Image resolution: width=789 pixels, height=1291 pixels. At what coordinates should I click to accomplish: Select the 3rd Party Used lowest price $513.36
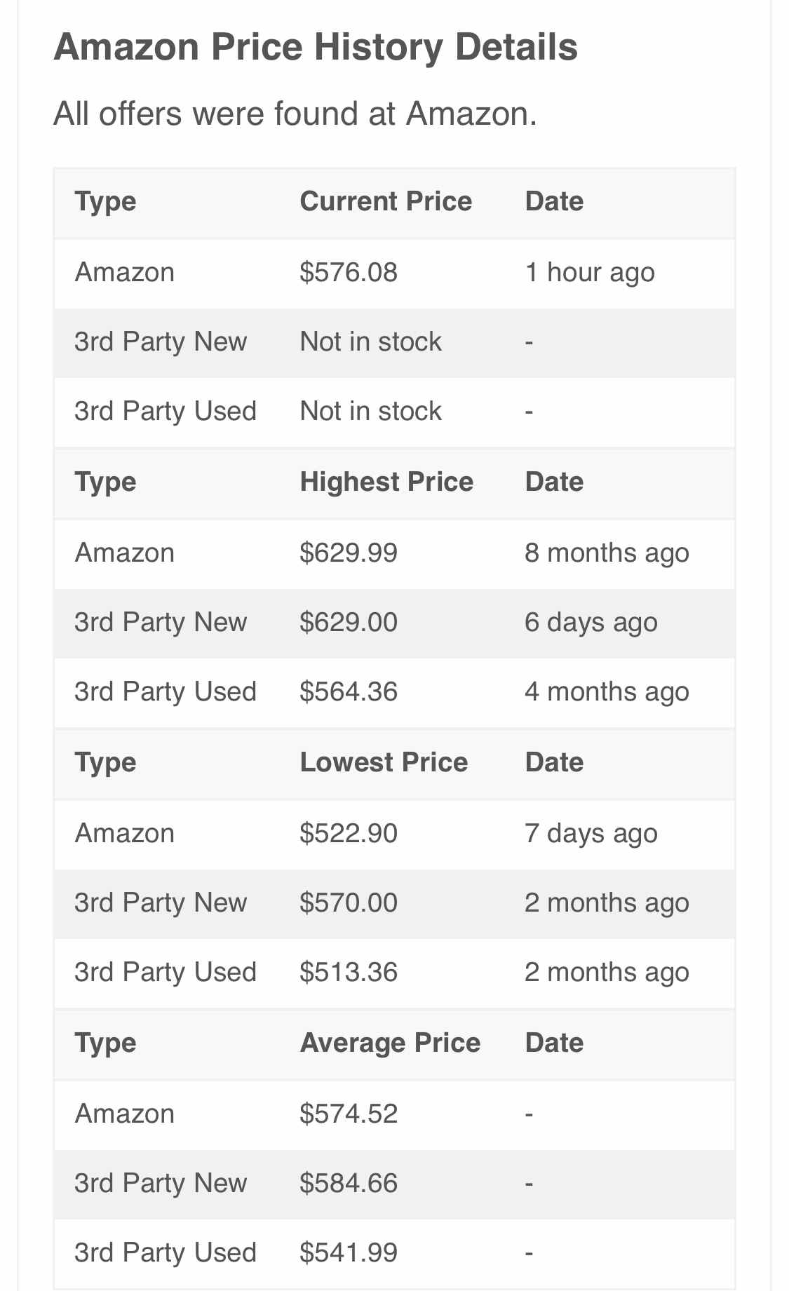click(x=349, y=973)
